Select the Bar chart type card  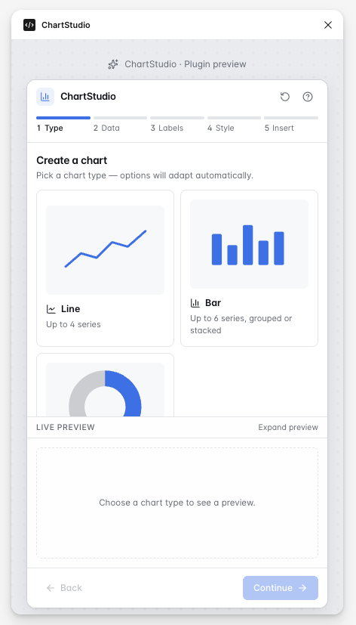coord(249,268)
